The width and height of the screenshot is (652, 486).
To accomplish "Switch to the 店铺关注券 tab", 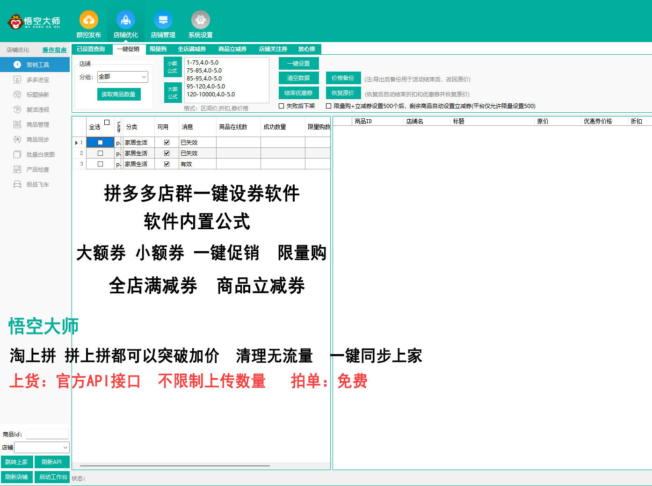I will point(273,49).
